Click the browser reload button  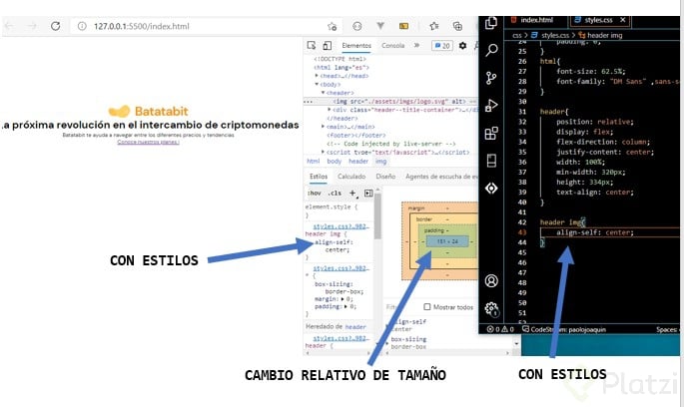coord(55,26)
